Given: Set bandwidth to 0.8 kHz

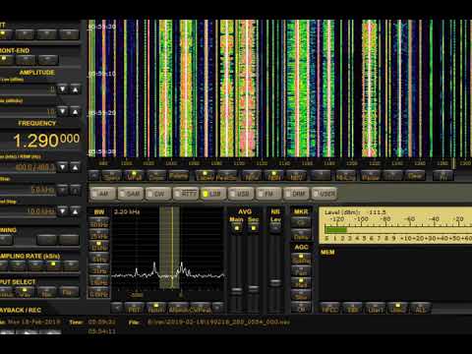Looking at the screenshot, I should (x=99, y=293).
